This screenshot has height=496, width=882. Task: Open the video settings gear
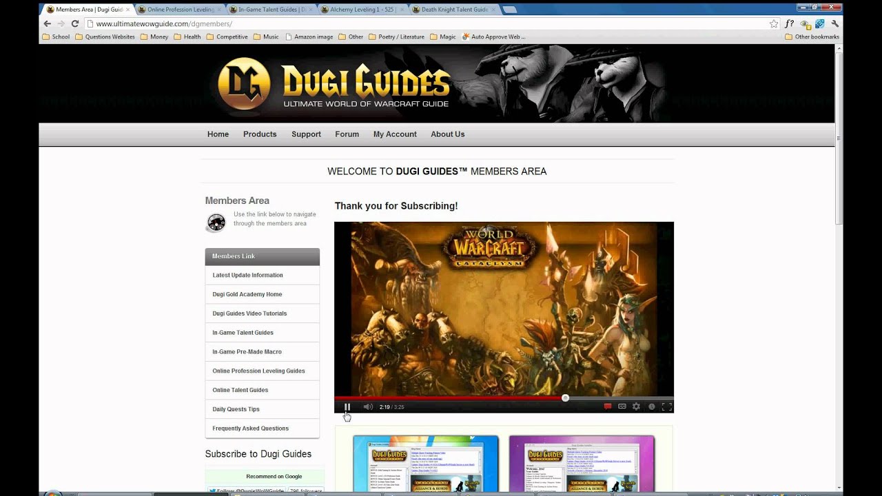(636, 406)
